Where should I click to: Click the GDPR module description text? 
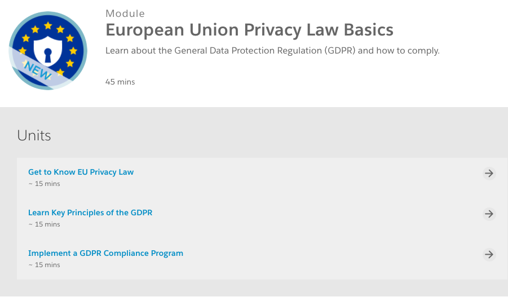coord(272,51)
